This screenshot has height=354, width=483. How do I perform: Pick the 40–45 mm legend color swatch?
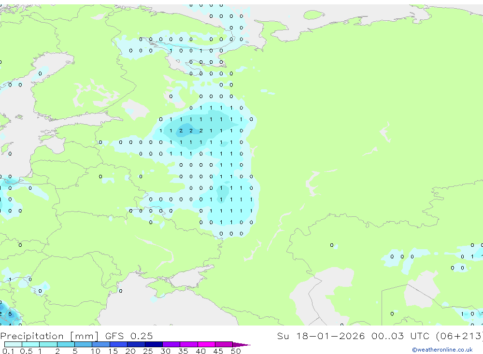click(x=206, y=344)
